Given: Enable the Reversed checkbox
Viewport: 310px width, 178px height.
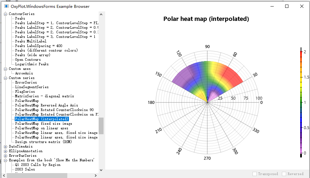Looking at the screenshot, I should (284, 174).
